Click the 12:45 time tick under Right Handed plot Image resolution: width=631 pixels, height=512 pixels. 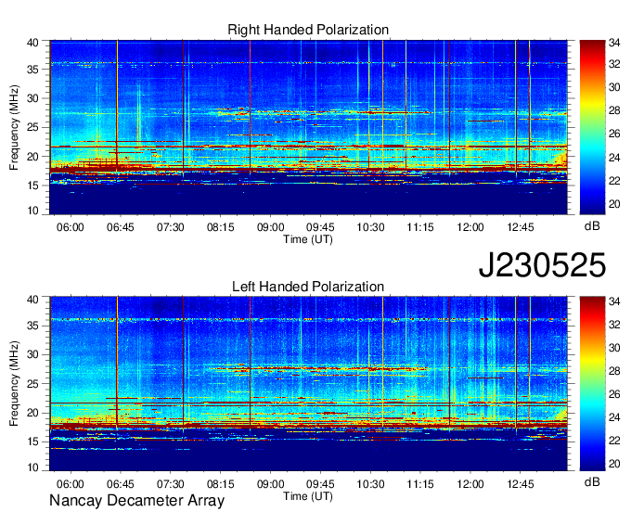tap(521, 227)
